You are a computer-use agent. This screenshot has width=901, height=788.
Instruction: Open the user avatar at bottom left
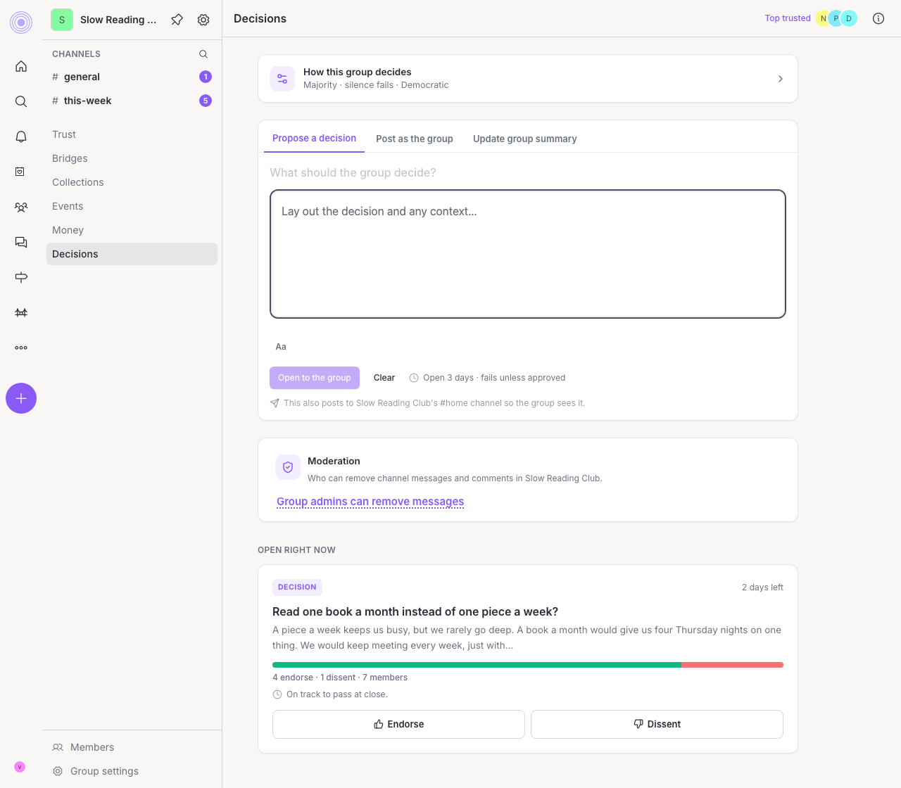(20, 767)
